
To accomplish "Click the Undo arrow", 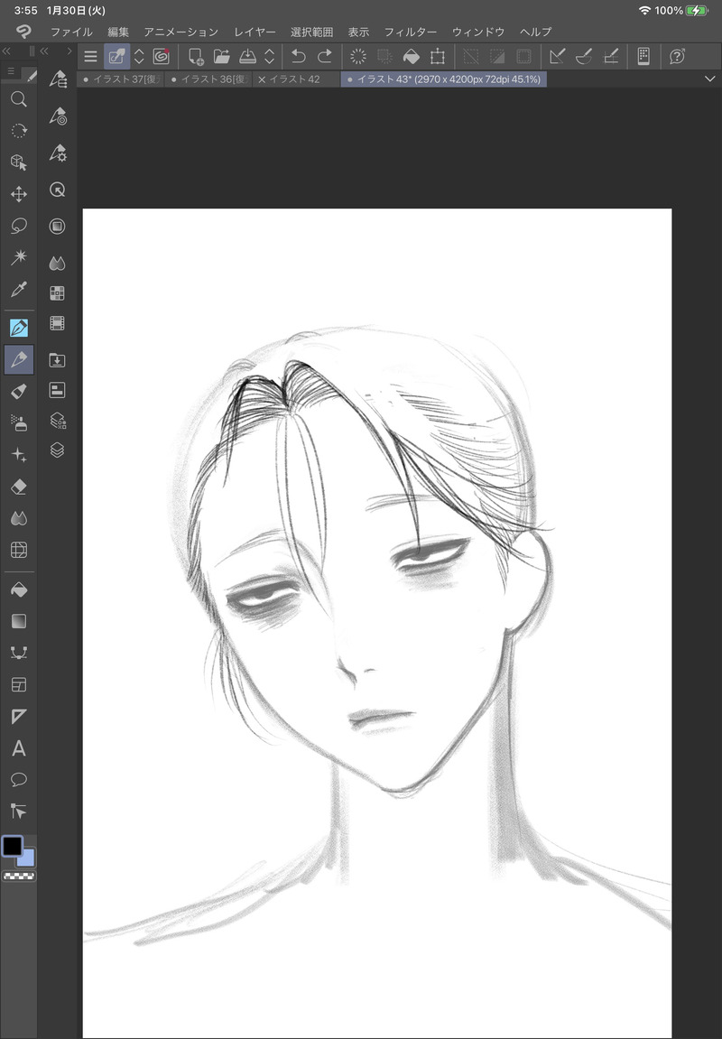I will 298,56.
